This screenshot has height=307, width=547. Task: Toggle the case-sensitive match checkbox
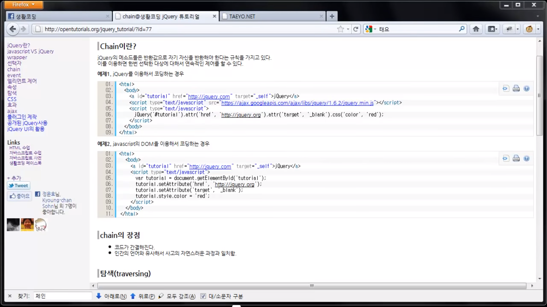point(203,296)
